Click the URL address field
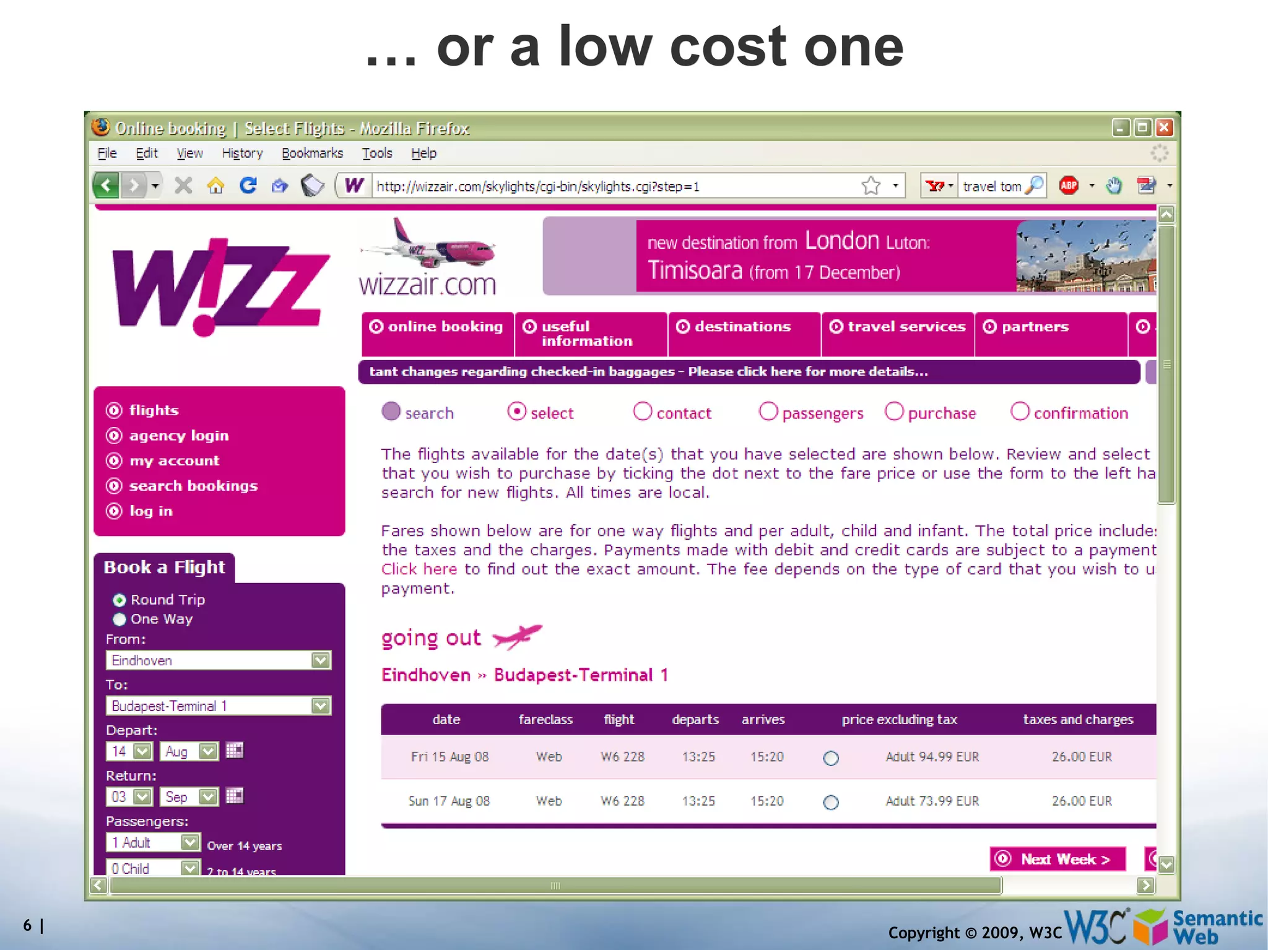Screen dimensions: 1268x950 click(613, 186)
